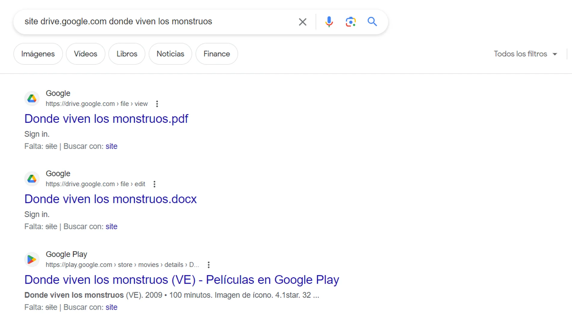Focus the search query input field
Viewport: 572px width, 322px height.
click(157, 22)
